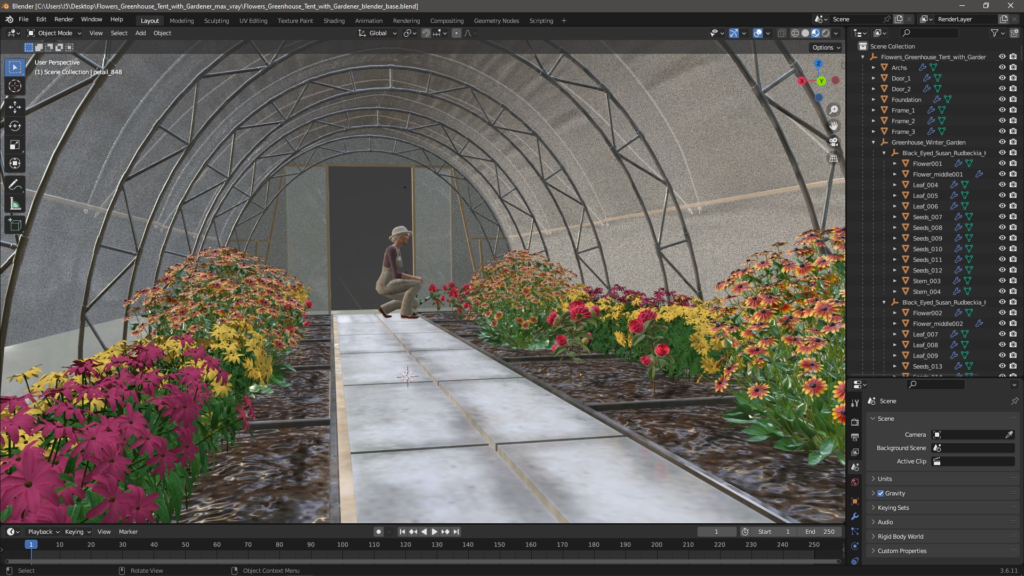Jump to the start frame
Screen dimensions: 1024x576
pos(402,532)
